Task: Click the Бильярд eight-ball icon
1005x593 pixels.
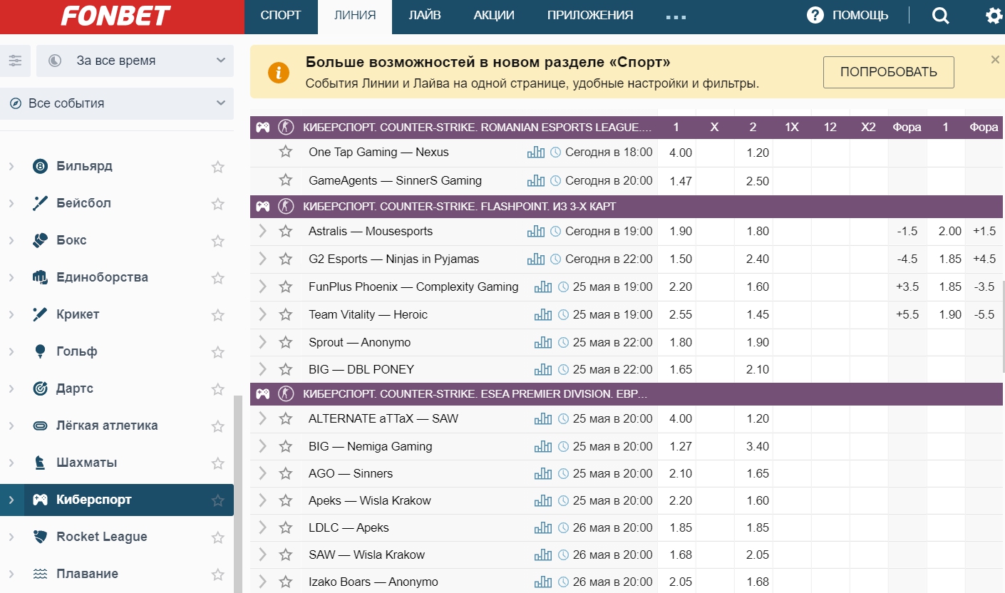Action: coord(41,166)
